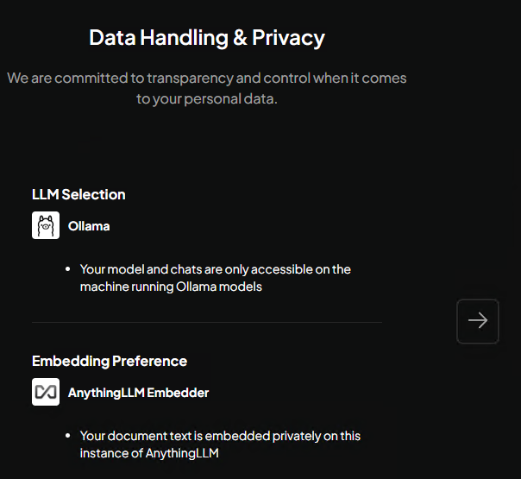Click the "instance of AnythingLLM" line
The width and height of the screenshot is (521, 479).
pyautogui.click(x=149, y=453)
